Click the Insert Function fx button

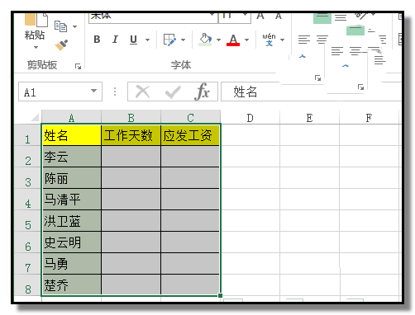pyautogui.click(x=202, y=92)
